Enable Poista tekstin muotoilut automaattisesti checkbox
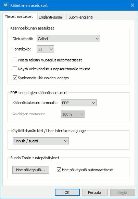The image size is (138, 199). pos(15,60)
